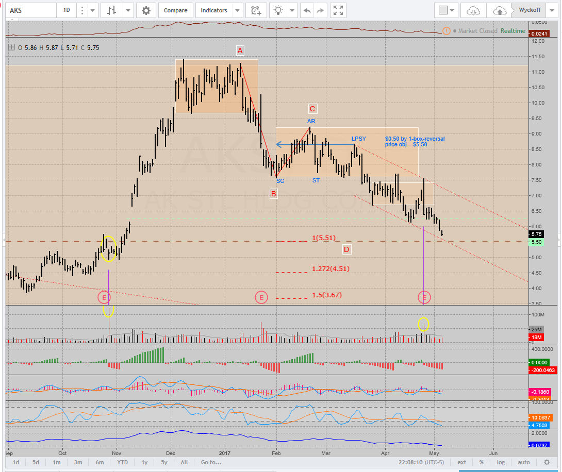Expand the time interval options dropdown
Viewport: 562px width, 472px height.
pos(92,10)
